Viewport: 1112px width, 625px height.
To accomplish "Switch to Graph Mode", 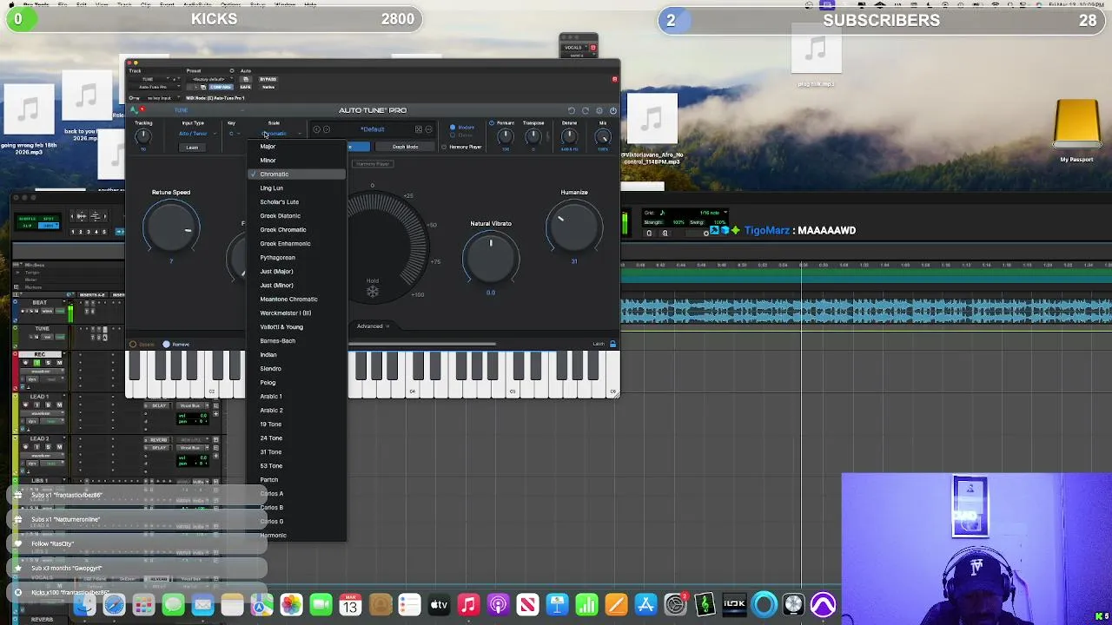I will [405, 147].
